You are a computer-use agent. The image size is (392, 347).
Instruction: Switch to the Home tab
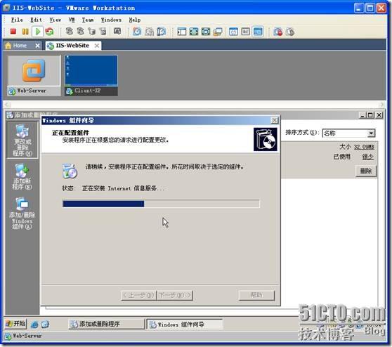(20, 46)
